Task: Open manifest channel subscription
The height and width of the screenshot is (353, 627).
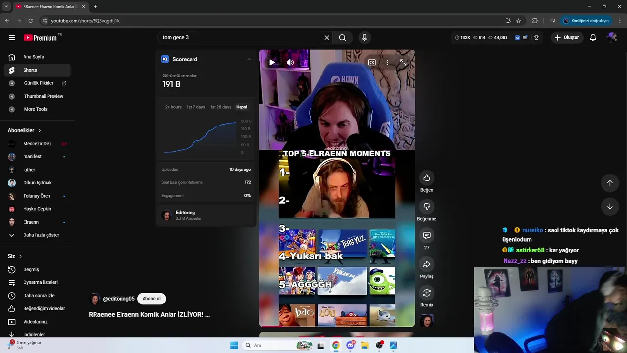Action: tap(37, 157)
